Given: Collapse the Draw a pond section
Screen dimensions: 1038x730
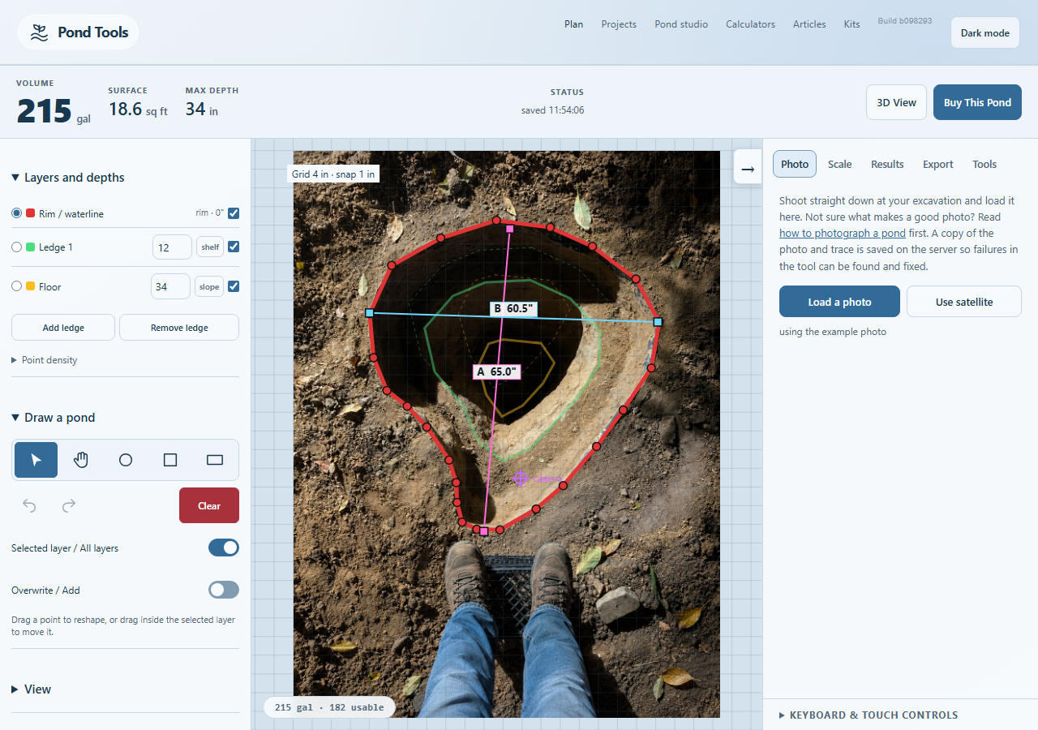Looking at the screenshot, I should point(54,418).
